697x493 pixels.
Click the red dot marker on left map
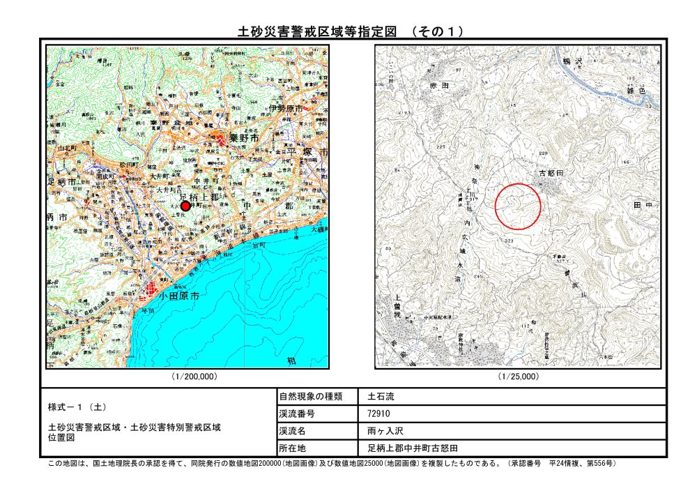click(x=185, y=206)
